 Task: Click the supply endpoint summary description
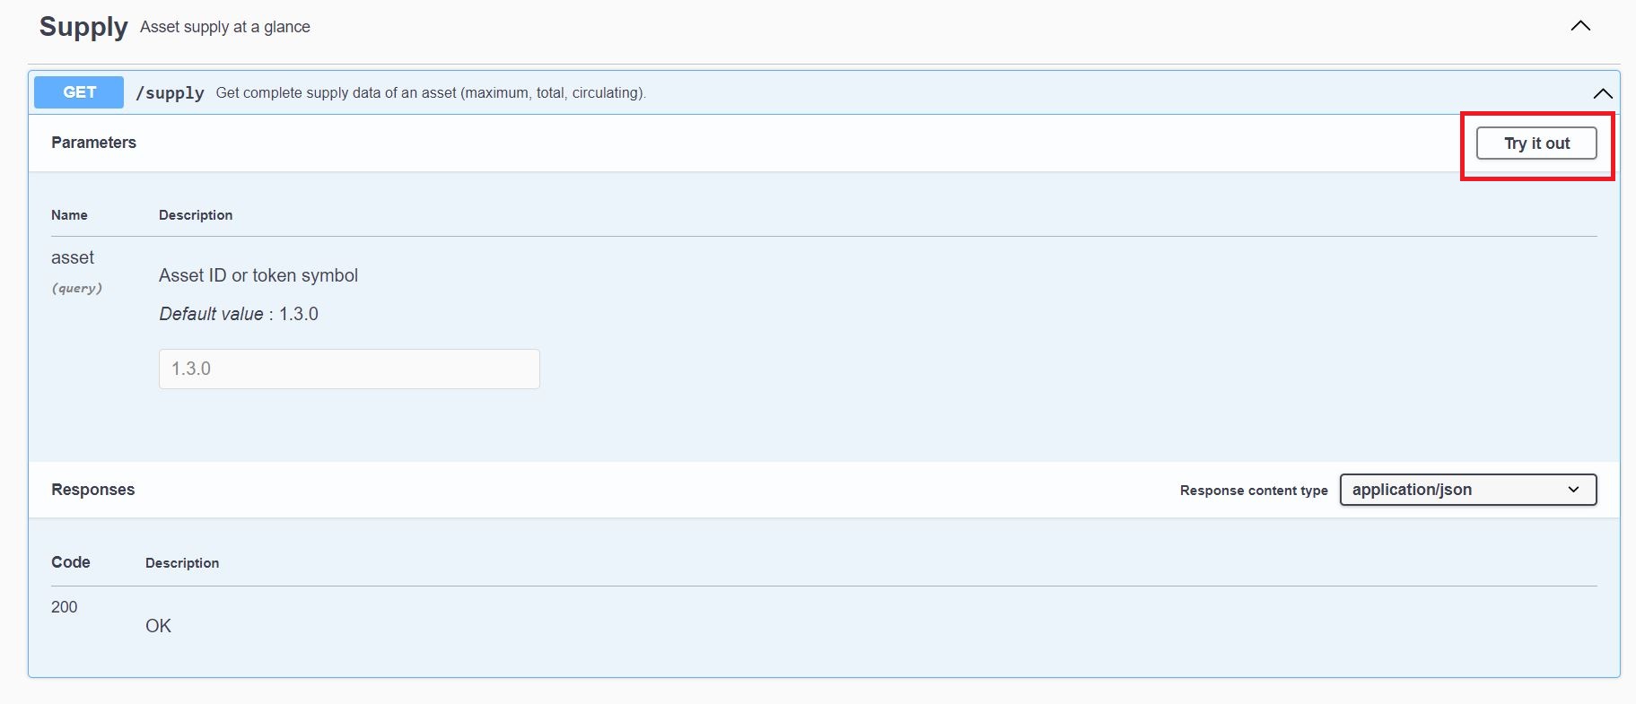coord(431,93)
